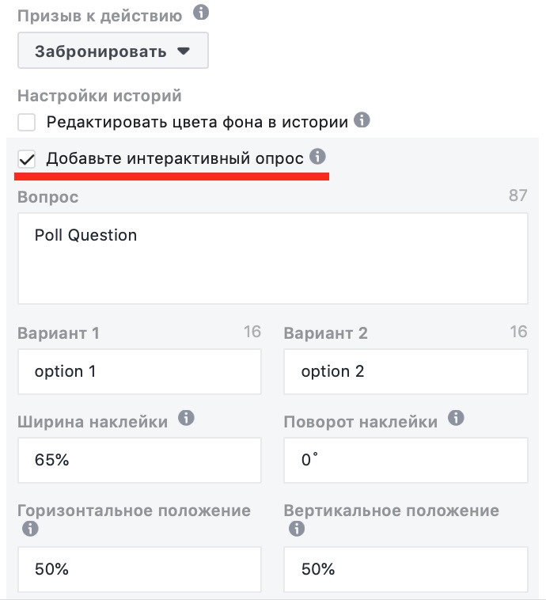Uncheck Добавьте интерактивный опрос checkbox
This screenshot has height=600, width=546.
pyautogui.click(x=26, y=159)
